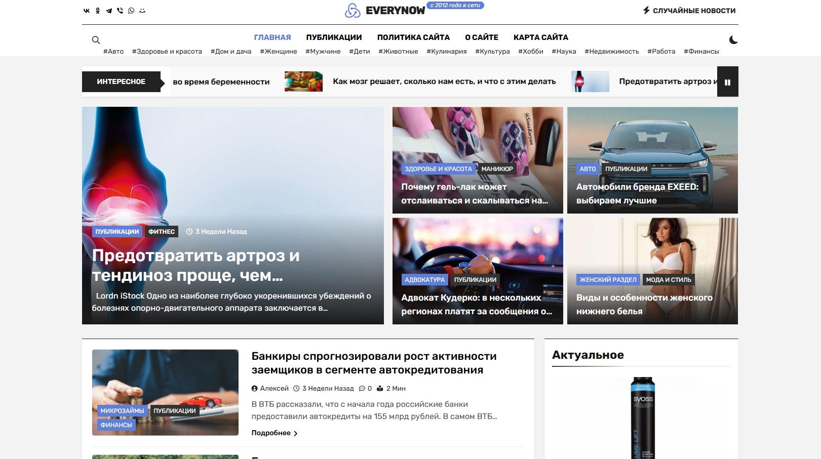Open the #Недвижимость hashtag link

tap(612, 51)
